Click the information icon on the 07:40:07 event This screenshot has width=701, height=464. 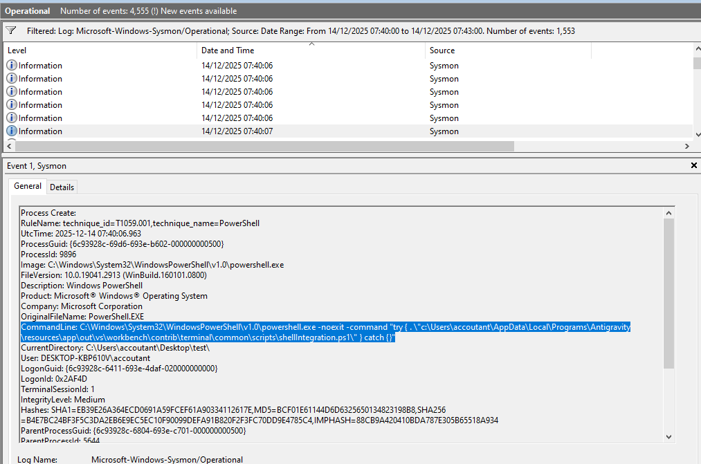[12, 131]
